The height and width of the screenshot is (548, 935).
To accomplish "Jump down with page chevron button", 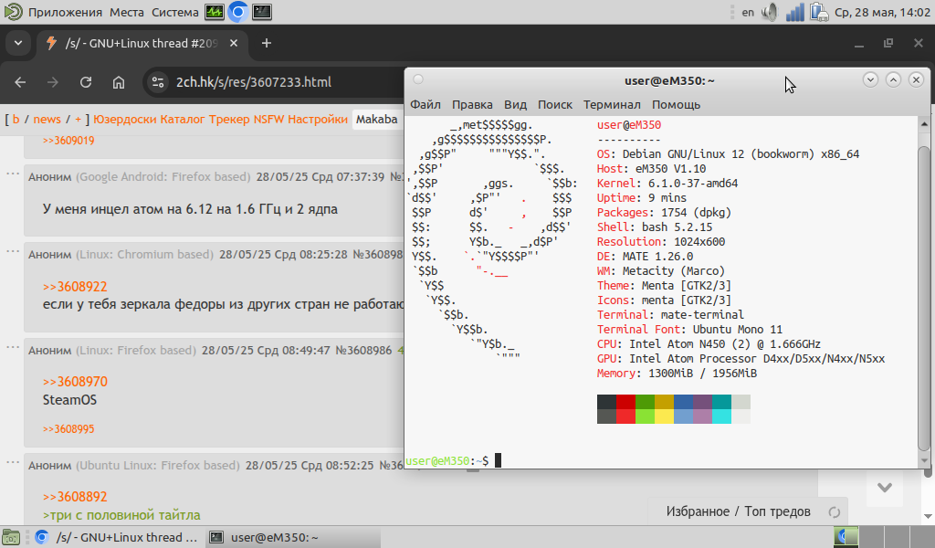I will tap(885, 488).
